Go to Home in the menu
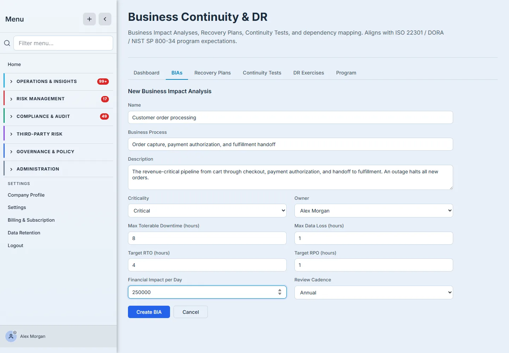 coord(14,64)
